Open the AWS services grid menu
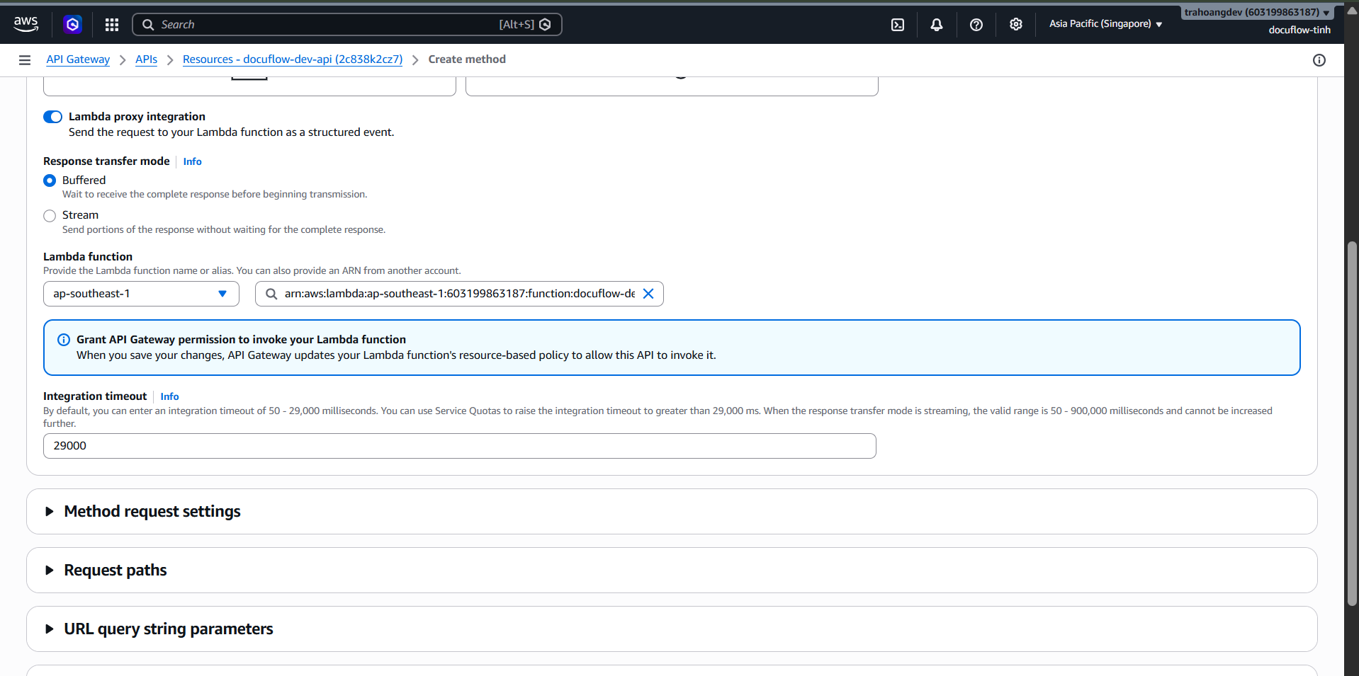The width and height of the screenshot is (1359, 676). [112, 25]
